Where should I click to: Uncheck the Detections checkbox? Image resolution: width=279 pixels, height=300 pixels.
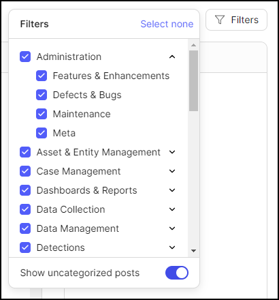(25, 247)
